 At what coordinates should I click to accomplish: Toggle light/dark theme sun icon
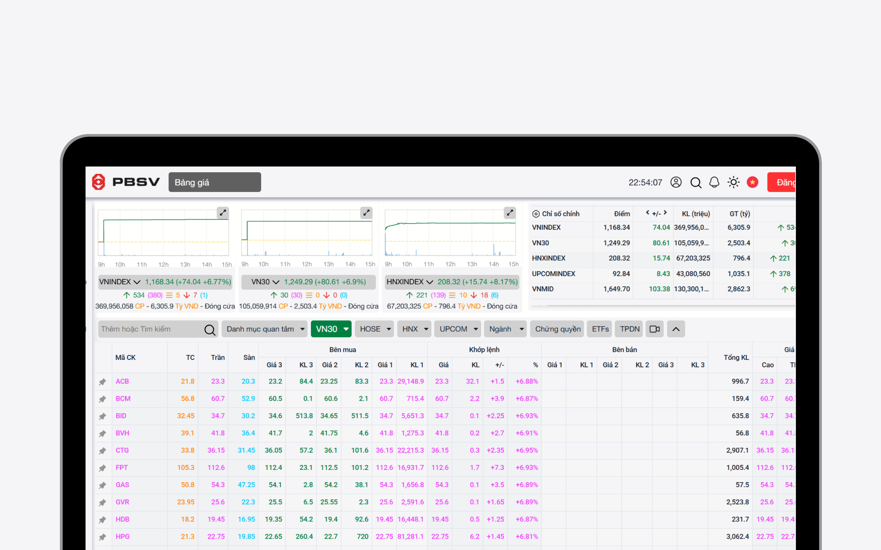tap(733, 182)
